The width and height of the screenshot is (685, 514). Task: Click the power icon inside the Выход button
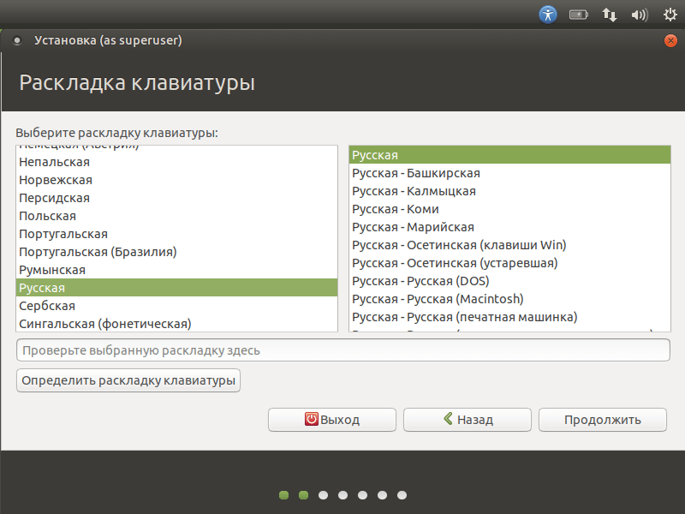click(x=311, y=420)
